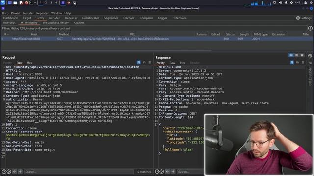Open the Collaborator tab
The width and height of the screenshot is (314, 176).
pyautogui.click(x=90, y=18)
